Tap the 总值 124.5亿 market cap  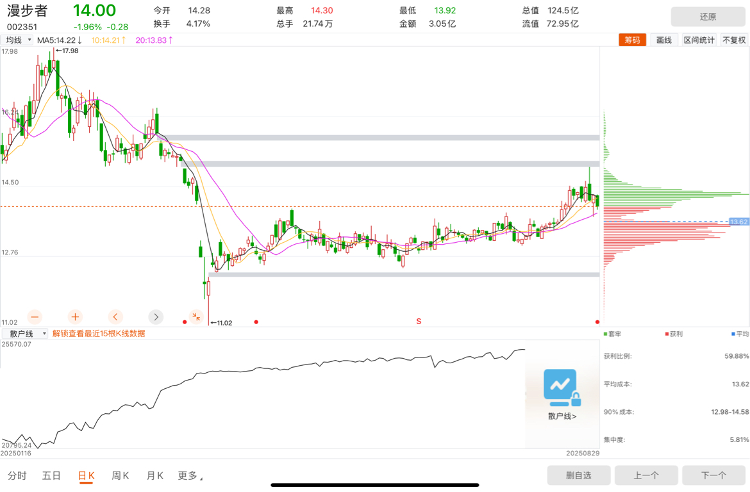point(550,10)
